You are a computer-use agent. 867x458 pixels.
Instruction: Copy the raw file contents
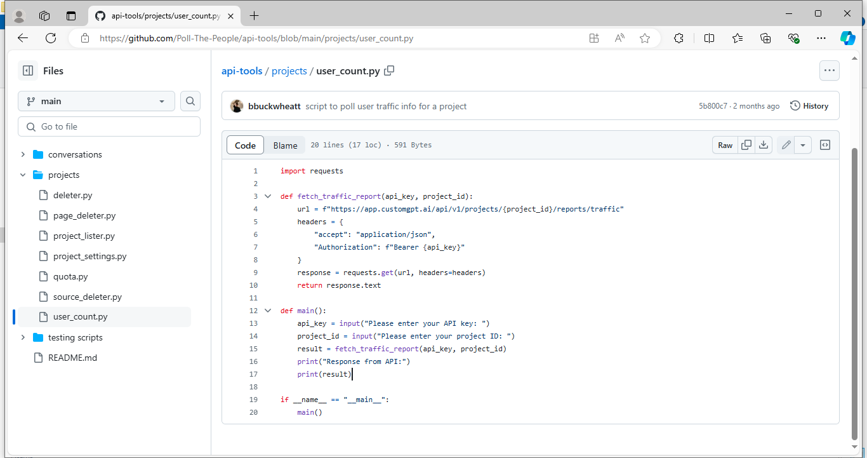[x=746, y=145]
